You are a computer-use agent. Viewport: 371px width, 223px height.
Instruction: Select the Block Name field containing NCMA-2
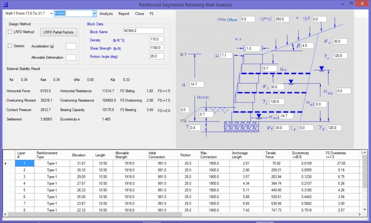(143, 31)
